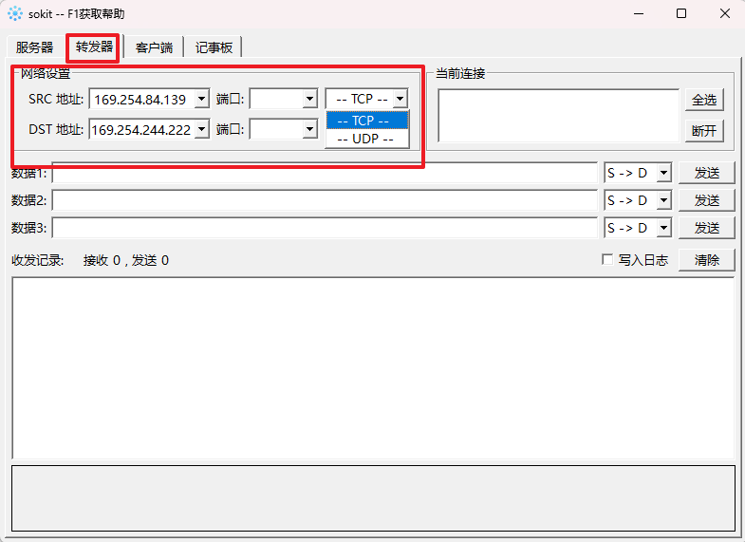The width and height of the screenshot is (745, 542).
Task: Click the SRC address field 169.254.84.139
Action: 142,99
